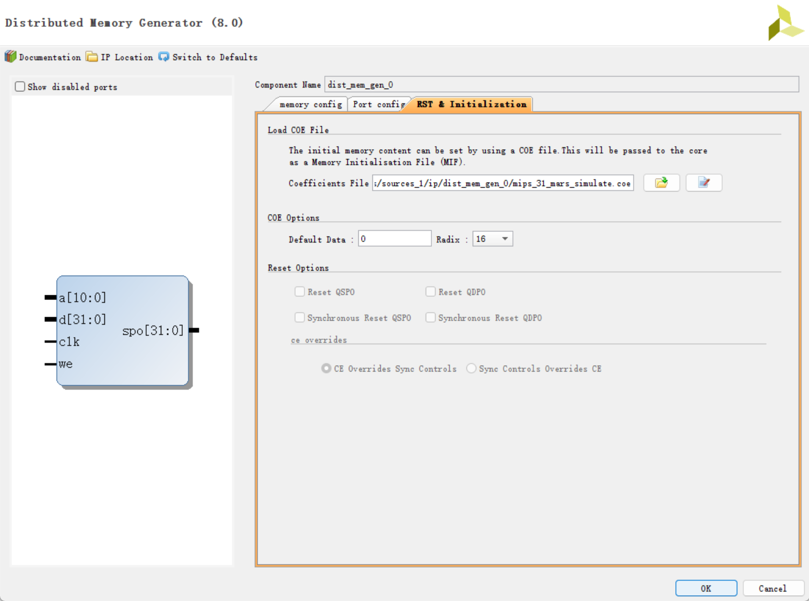Click the Coefficients File path field
The height and width of the screenshot is (601, 809).
point(503,183)
